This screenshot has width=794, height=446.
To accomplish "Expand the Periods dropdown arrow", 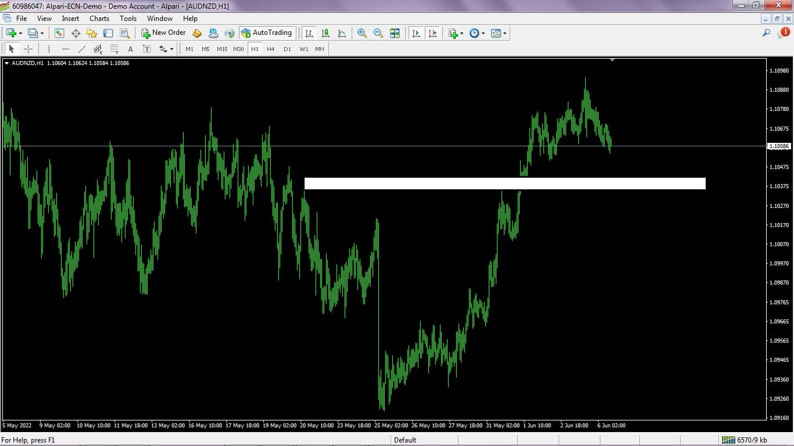I will tap(483, 33).
